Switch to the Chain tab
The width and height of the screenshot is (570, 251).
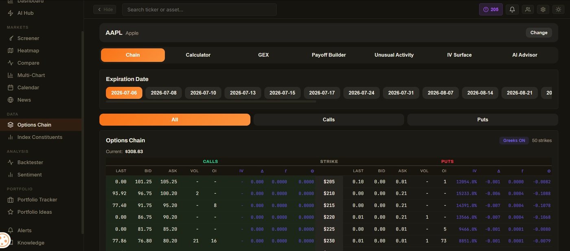tap(133, 55)
